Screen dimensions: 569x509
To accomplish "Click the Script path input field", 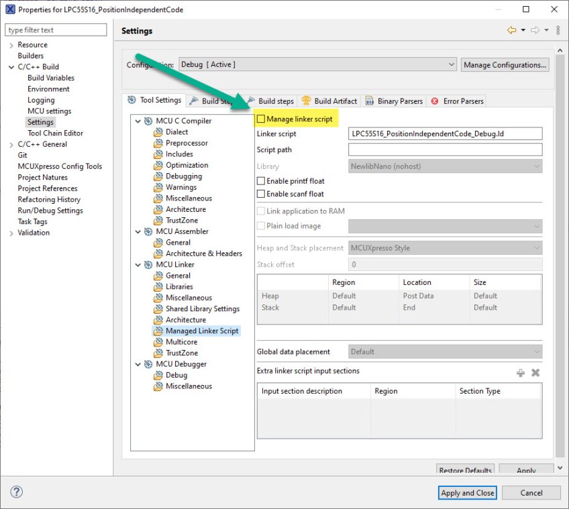I will coord(446,150).
